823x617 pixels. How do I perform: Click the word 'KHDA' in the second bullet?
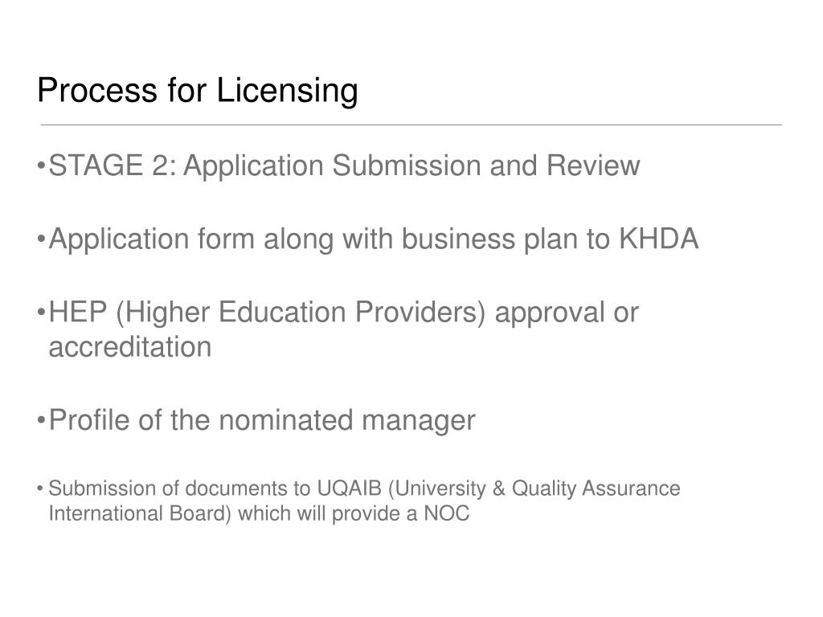pyautogui.click(x=659, y=239)
